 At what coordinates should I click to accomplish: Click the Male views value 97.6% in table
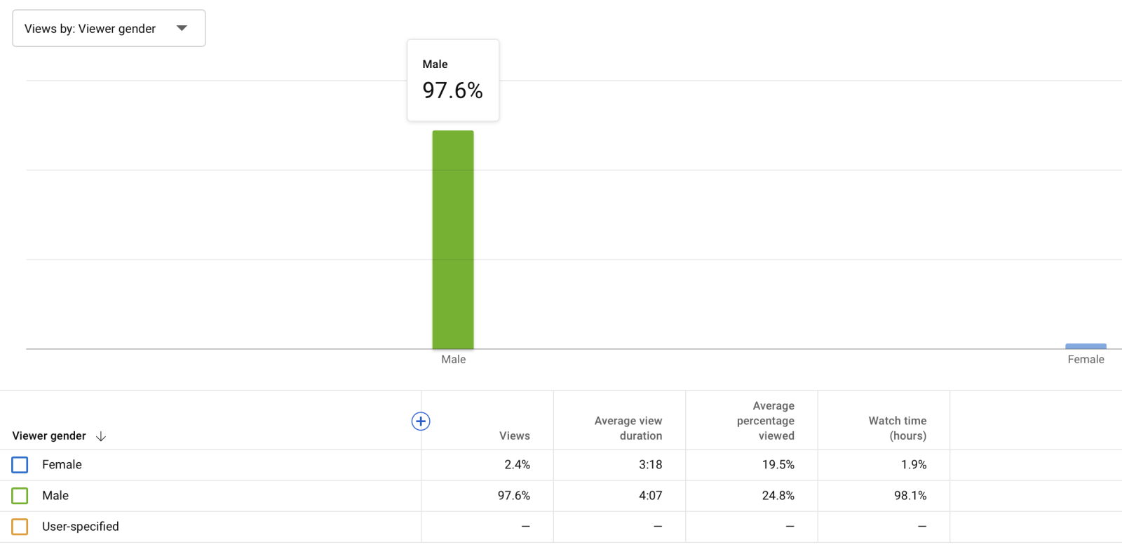(x=514, y=496)
